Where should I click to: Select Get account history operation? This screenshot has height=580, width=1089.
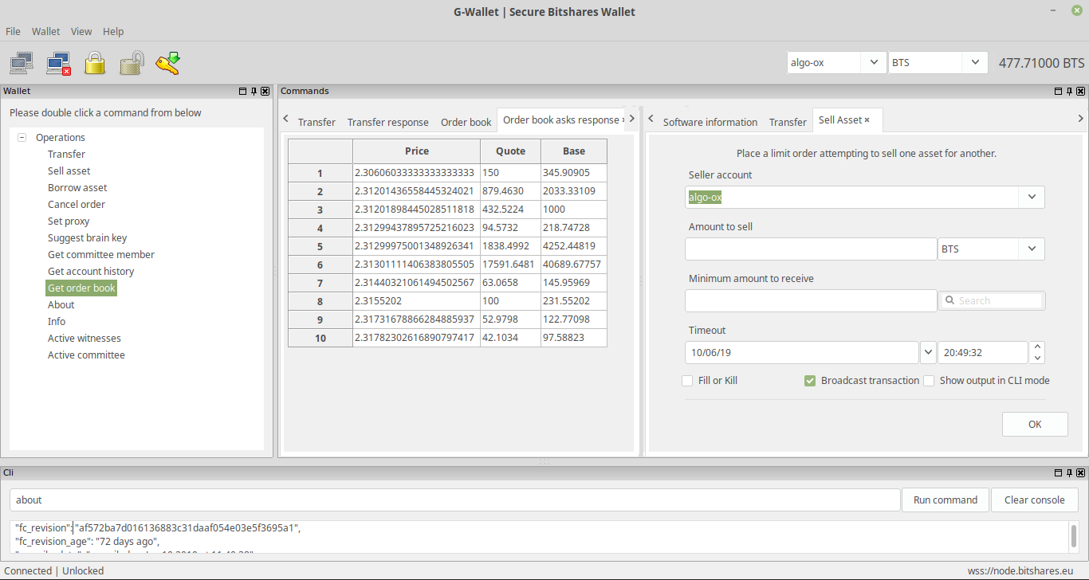[91, 271]
